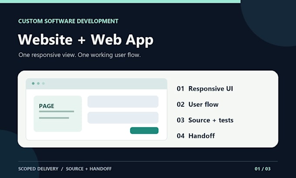Select the PAGE card in the mockup
Viewport: 296px width, 178px height.
[x=58, y=114]
